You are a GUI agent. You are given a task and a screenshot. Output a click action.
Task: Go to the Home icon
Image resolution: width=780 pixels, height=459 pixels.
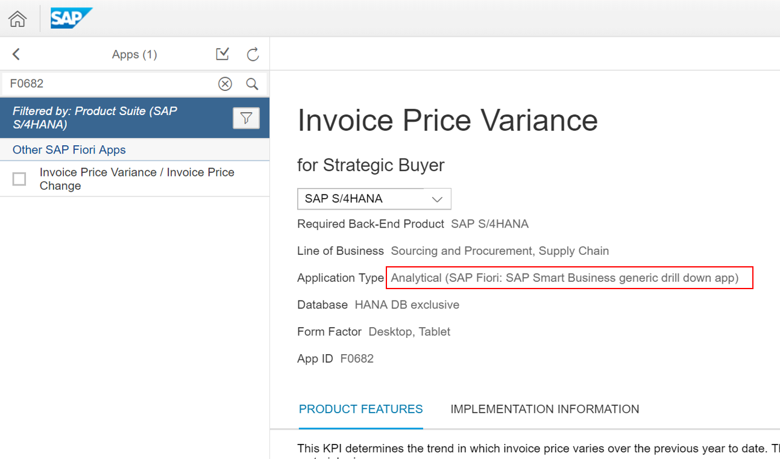17,19
